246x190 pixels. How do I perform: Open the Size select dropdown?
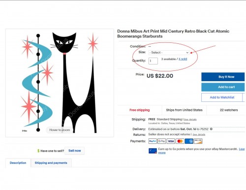(169, 53)
